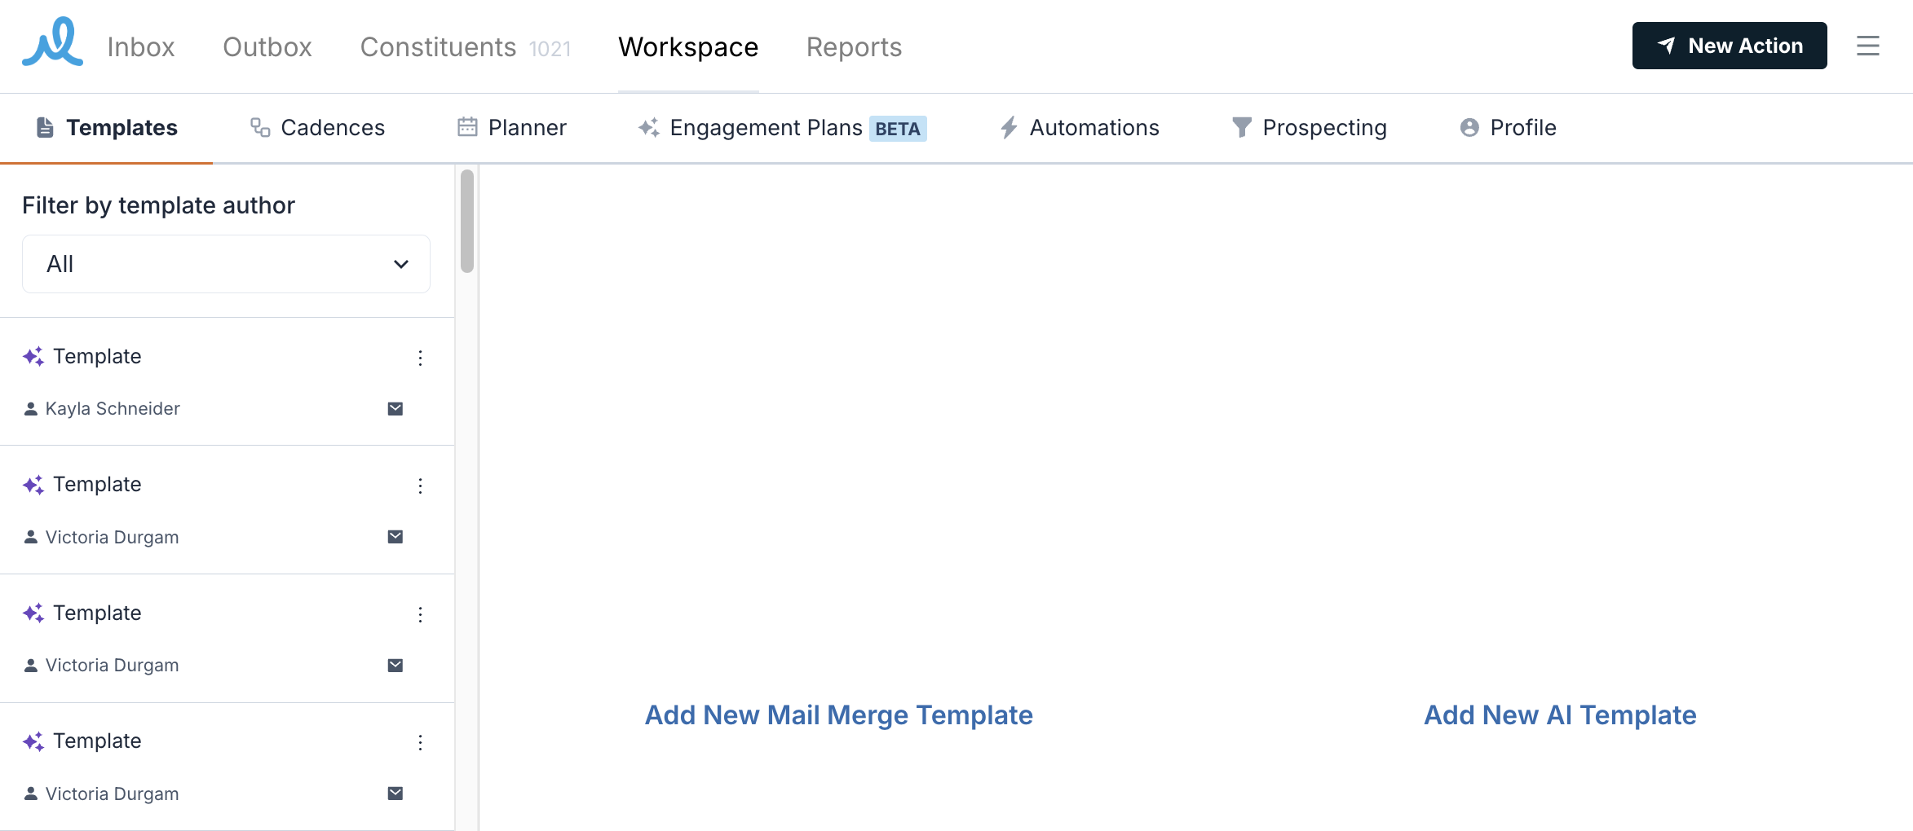Click Add New AI Template
Viewport: 1913px width, 831px height.
pyautogui.click(x=1560, y=715)
